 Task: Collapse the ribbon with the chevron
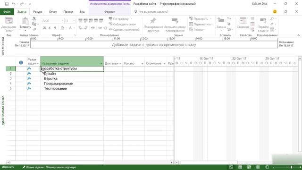pos(299,35)
